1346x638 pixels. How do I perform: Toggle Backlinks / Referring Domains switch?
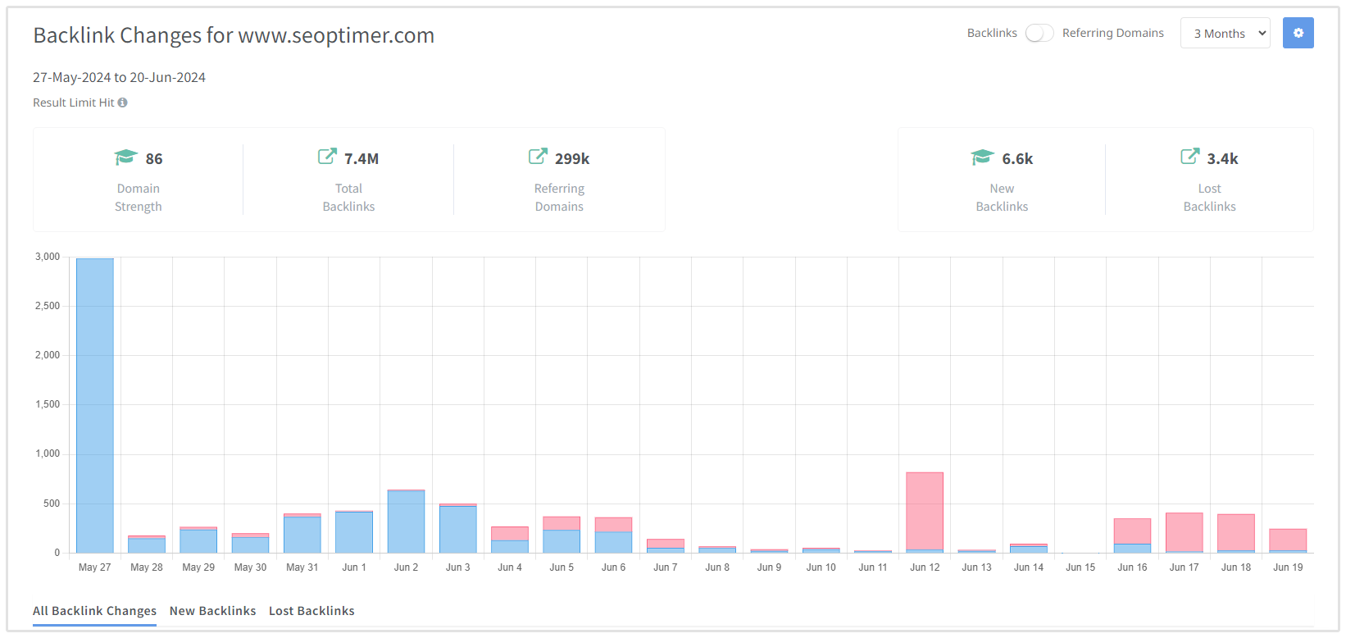[x=1039, y=33]
